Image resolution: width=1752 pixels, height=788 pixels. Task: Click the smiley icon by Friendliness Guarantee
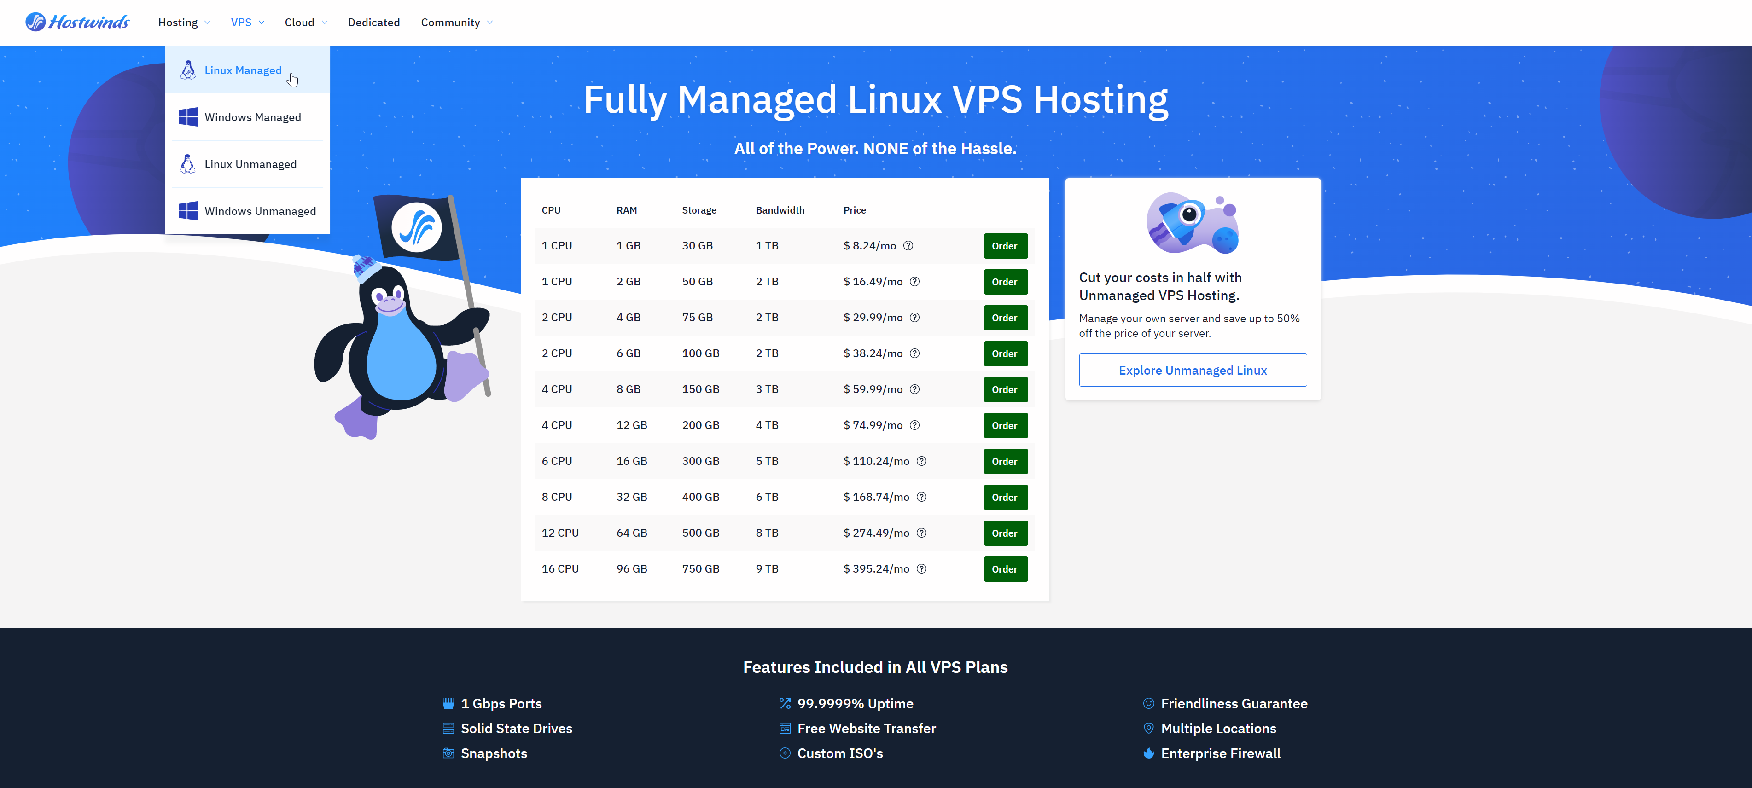tap(1149, 703)
